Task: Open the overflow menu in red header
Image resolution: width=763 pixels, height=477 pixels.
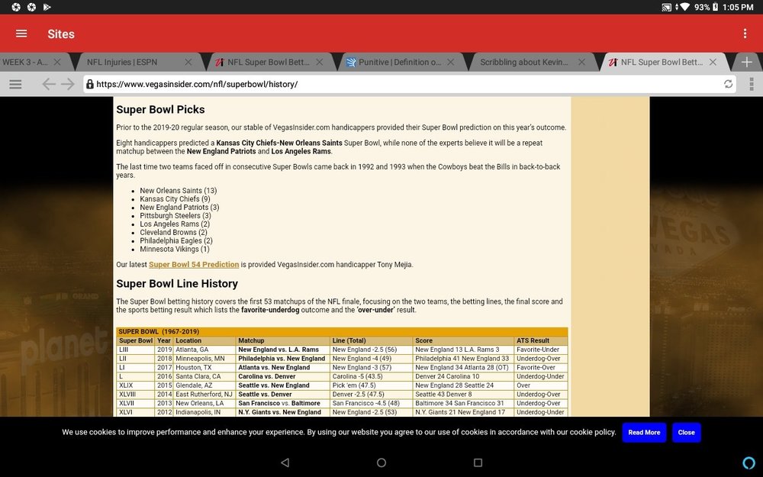Action: tap(745, 34)
